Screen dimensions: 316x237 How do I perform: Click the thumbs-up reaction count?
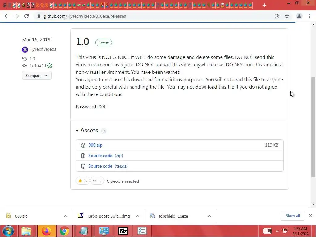[x=83, y=181]
